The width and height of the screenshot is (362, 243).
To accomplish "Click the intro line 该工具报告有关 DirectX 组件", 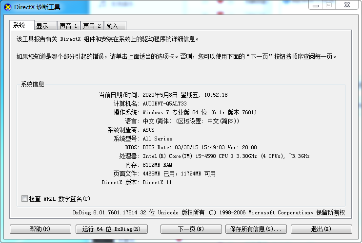I will (x=107, y=39).
